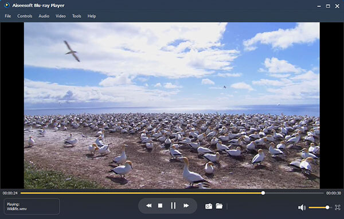The width and height of the screenshot is (344, 219).
Task: Open the File menu
Action: pos(7,16)
